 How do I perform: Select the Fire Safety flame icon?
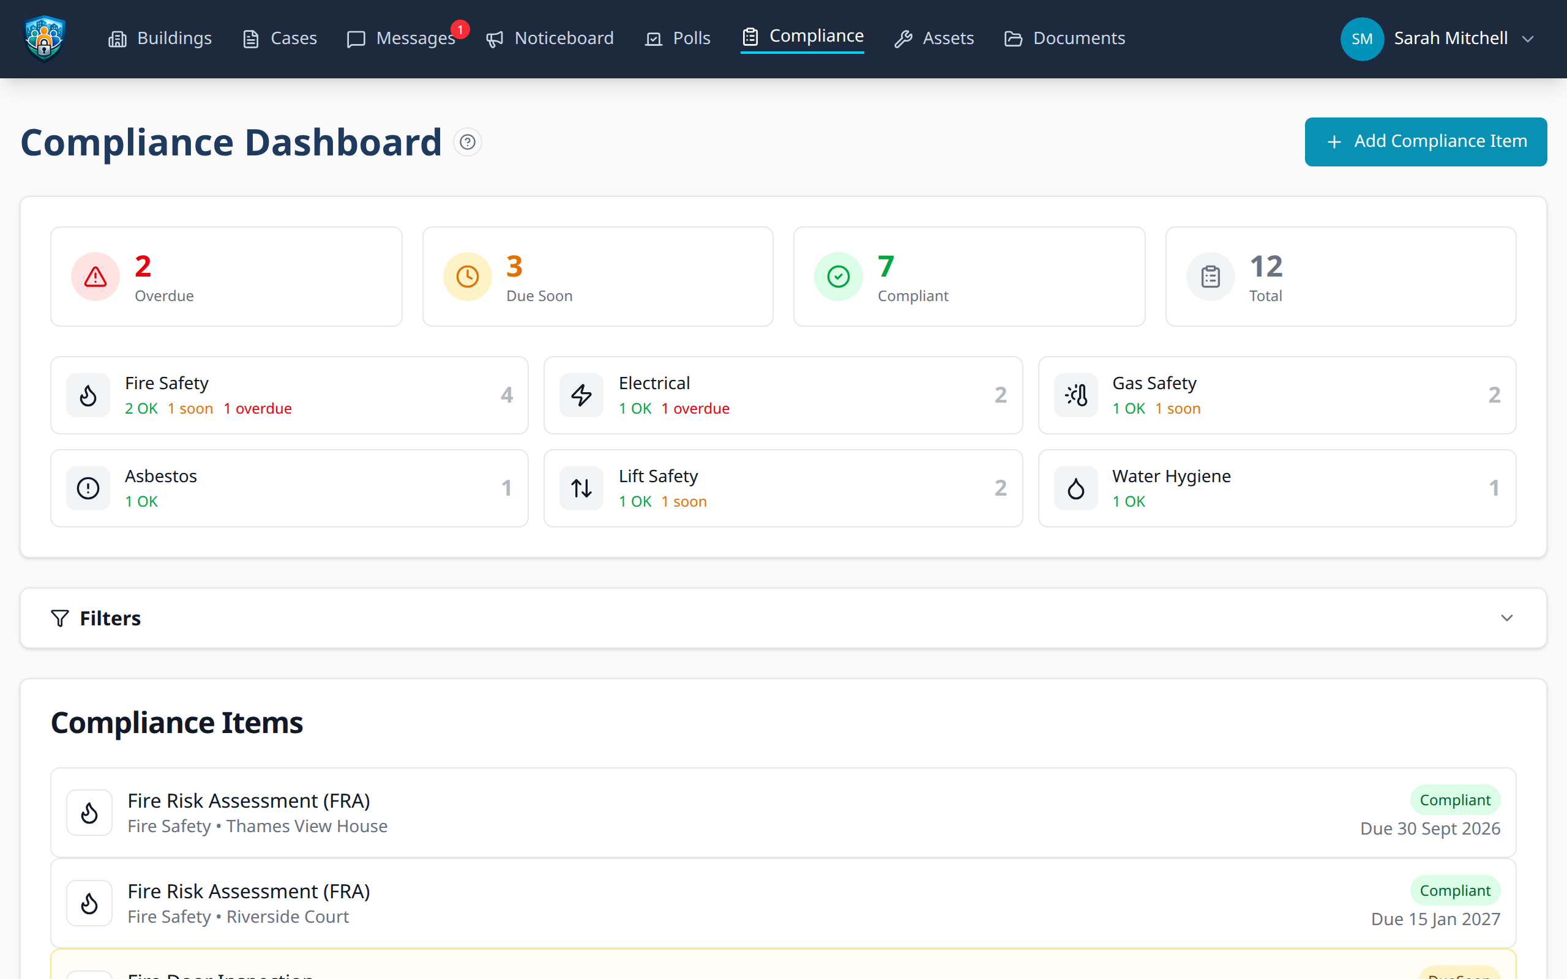click(x=88, y=395)
